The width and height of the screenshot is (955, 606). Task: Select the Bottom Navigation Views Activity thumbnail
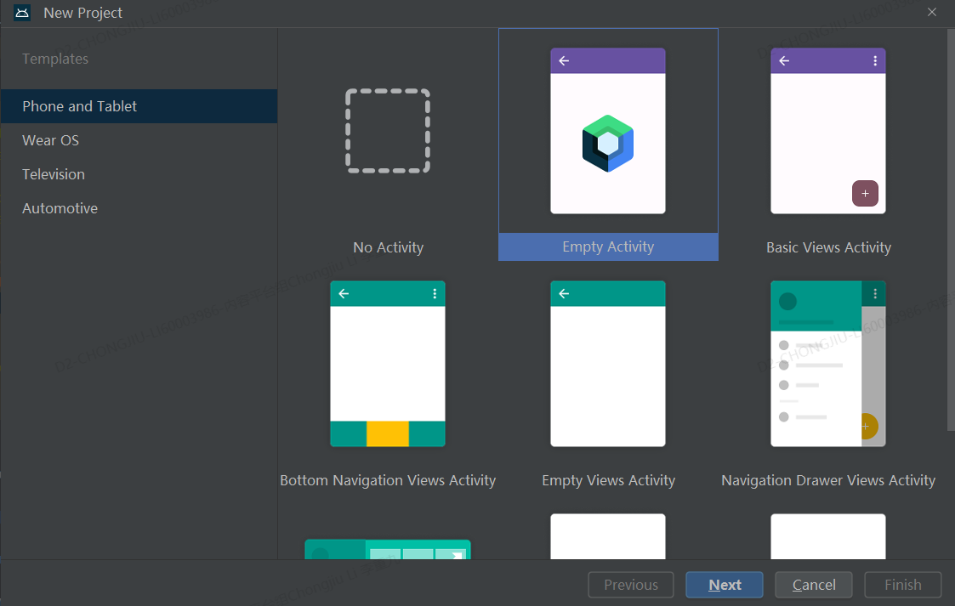pyautogui.click(x=388, y=364)
